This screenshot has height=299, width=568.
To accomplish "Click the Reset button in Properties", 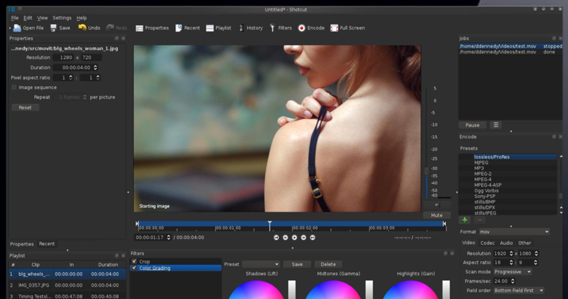I will tap(25, 108).
